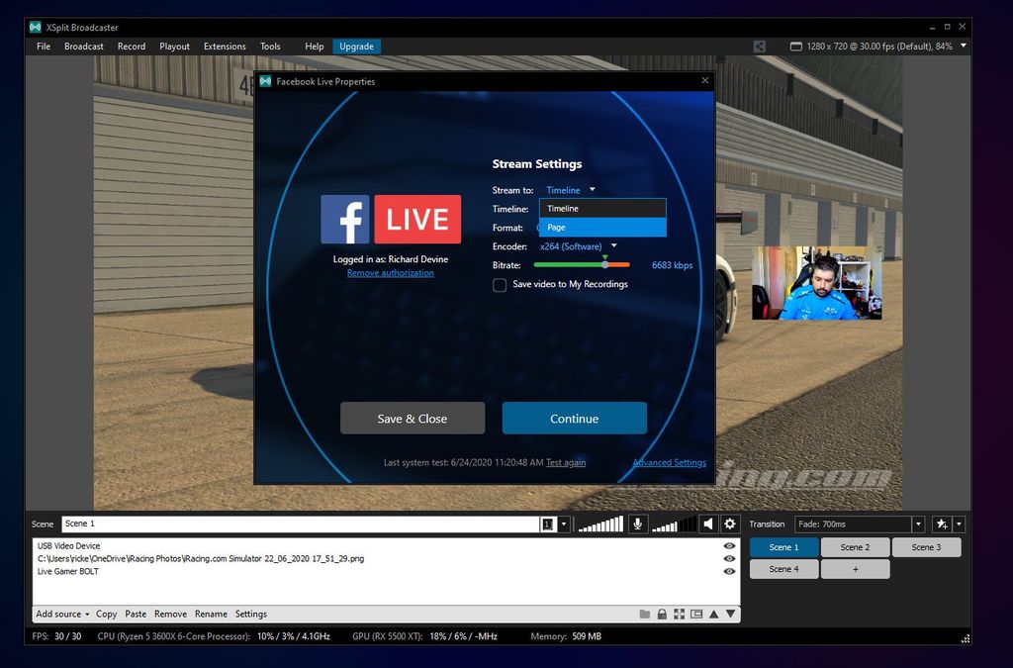This screenshot has height=668, width=1013.
Task: Open the Stream to dropdown
Action: 571,190
